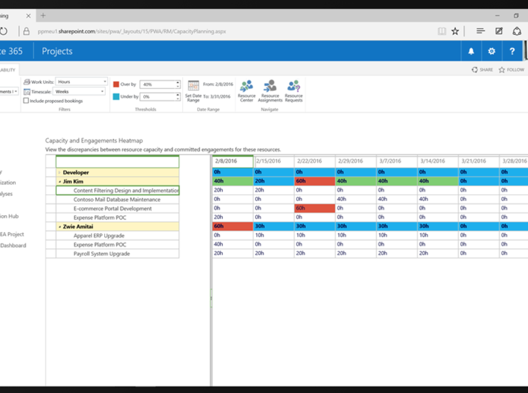Click the lock icon in address bar
The image size is (528, 393).
tap(26, 31)
